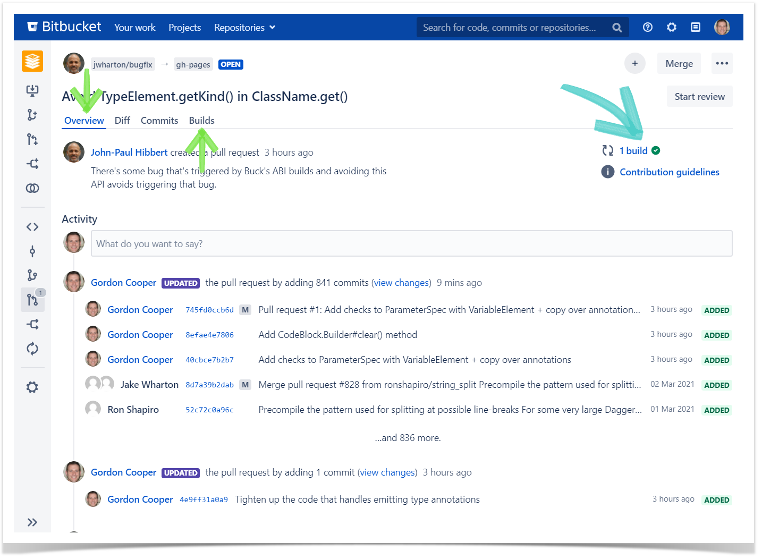762x559 pixels.
Task: Open the Builds circular arrows sidebar icon
Action: click(32, 349)
